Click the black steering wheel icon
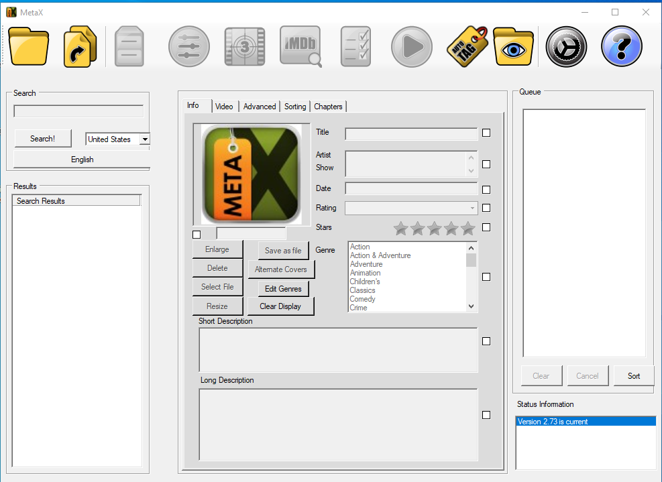 pos(566,46)
